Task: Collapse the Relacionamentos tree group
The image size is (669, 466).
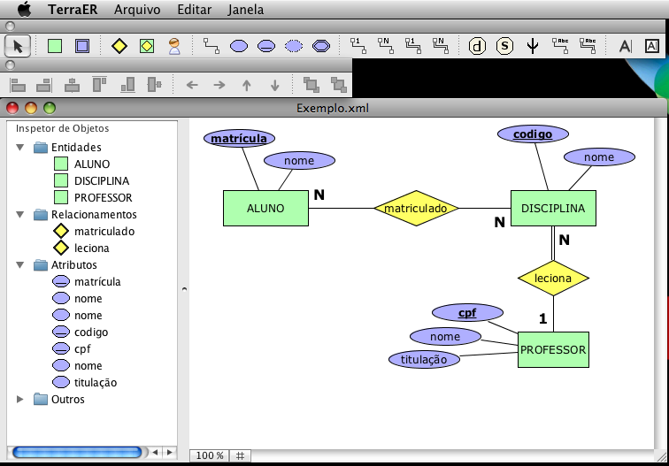Action: 20,215
